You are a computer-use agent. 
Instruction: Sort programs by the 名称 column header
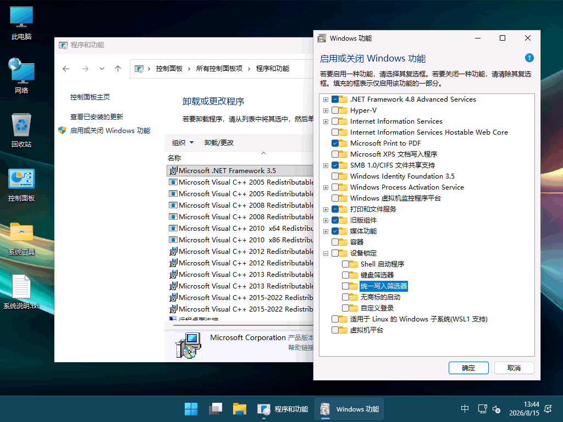tap(174, 158)
